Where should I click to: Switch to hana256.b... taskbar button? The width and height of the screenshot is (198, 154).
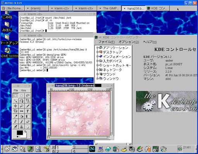tap(133, 9)
